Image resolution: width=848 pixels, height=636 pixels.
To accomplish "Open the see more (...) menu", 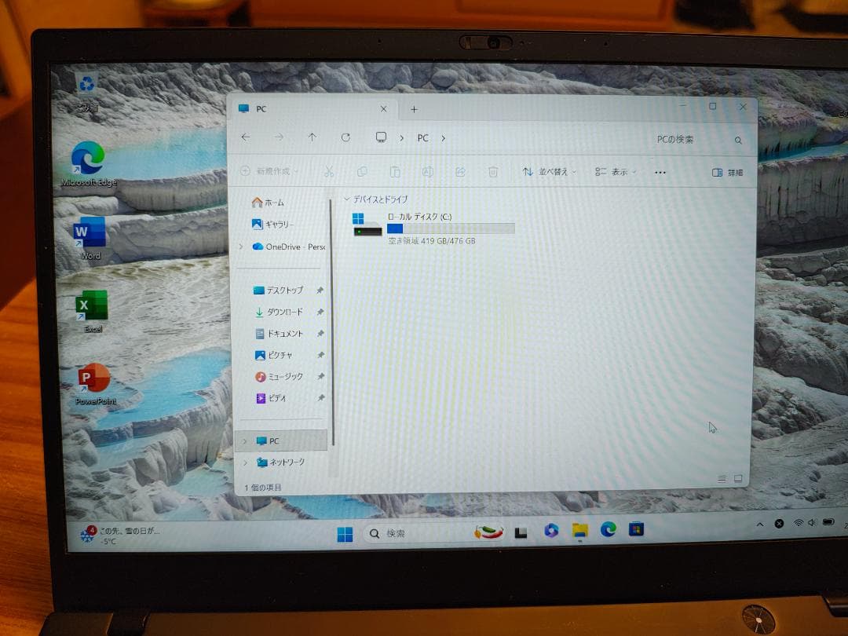I will coord(660,172).
